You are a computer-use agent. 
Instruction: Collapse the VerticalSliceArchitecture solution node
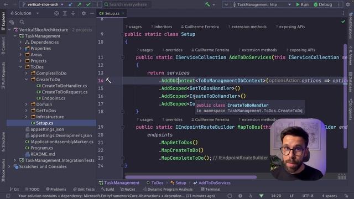(9, 30)
